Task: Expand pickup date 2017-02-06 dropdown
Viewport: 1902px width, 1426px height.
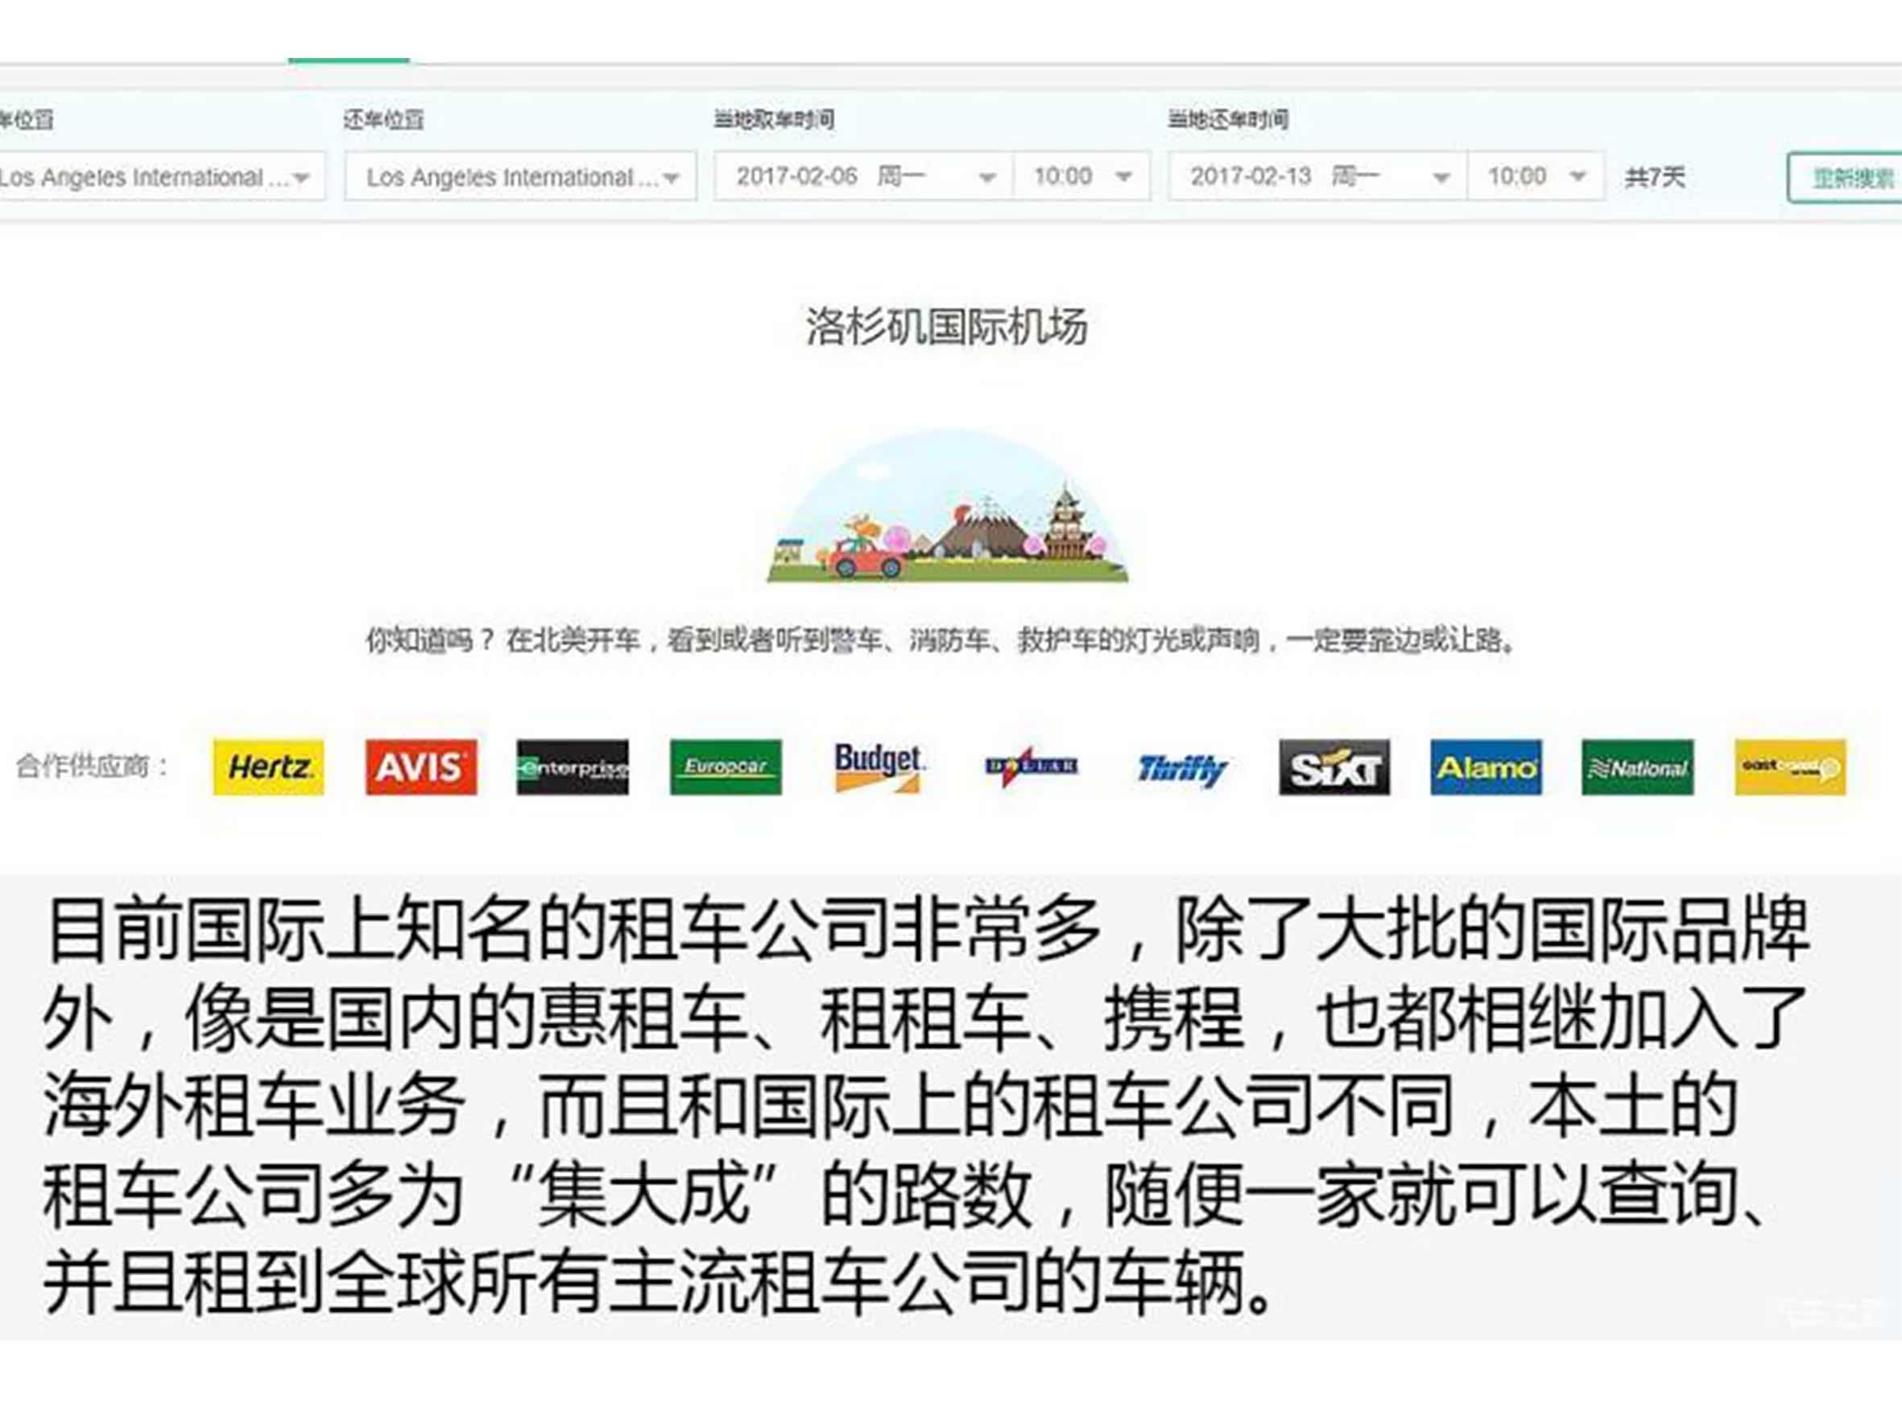Action: point(863,177)
